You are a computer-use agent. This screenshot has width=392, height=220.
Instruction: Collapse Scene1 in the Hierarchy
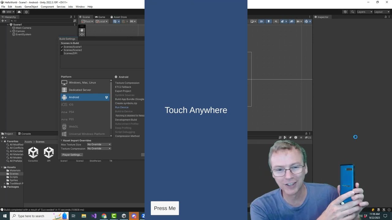point(8,25)
